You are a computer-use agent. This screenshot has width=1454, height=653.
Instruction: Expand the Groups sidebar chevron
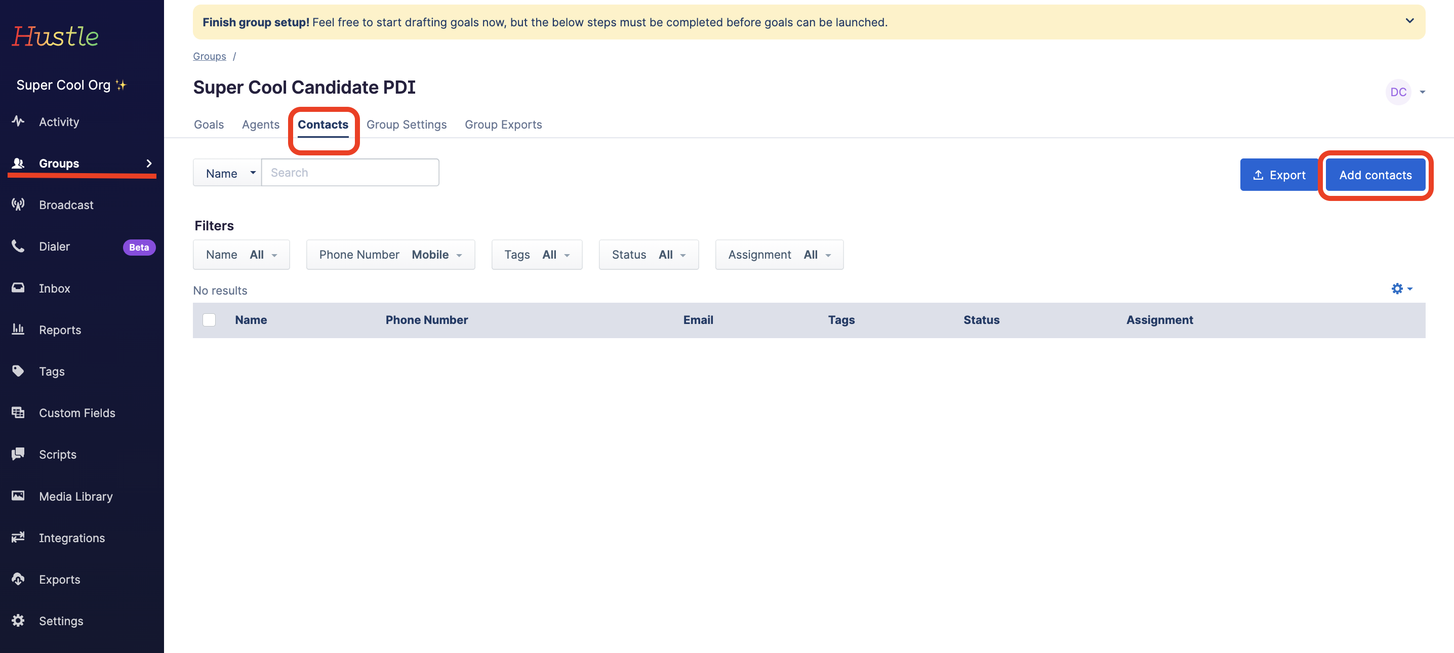pyautogui.click(x=149, y=163)
